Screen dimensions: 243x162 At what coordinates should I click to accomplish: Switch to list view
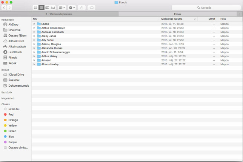(x=42, y=8)
